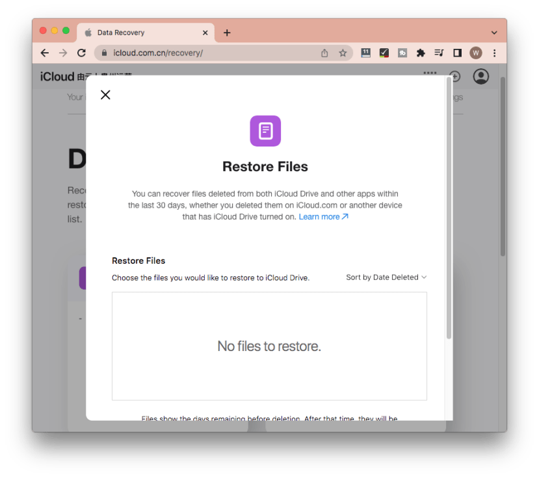Click the Learn more link
Image resolution: width=539 pixels, height=478 pixels.
[319, 216]
